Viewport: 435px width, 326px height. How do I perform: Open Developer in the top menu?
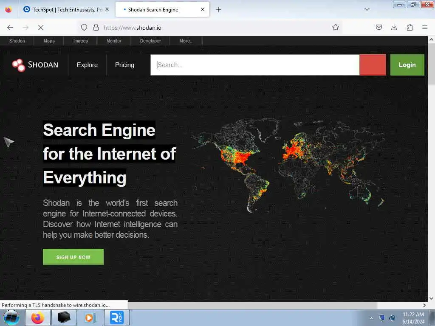pyautogui.click(x=150, y=41)
